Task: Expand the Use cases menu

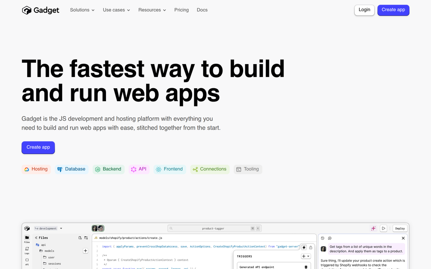Action: [116, 10]
